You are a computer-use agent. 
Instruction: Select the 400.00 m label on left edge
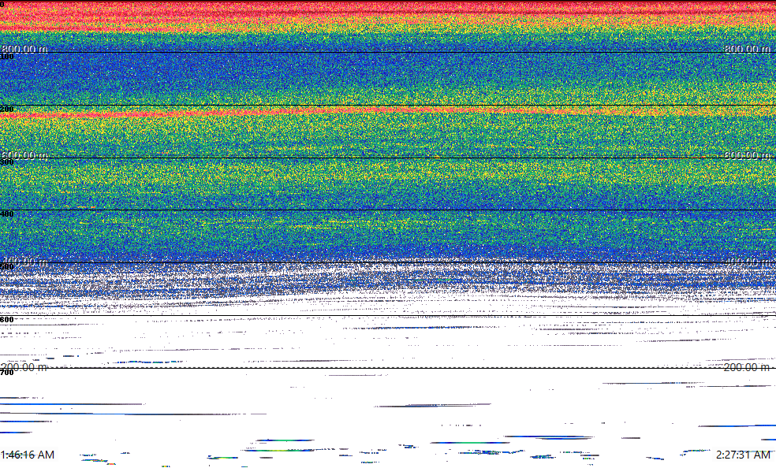pyautogui.click(x=24, y=261)
